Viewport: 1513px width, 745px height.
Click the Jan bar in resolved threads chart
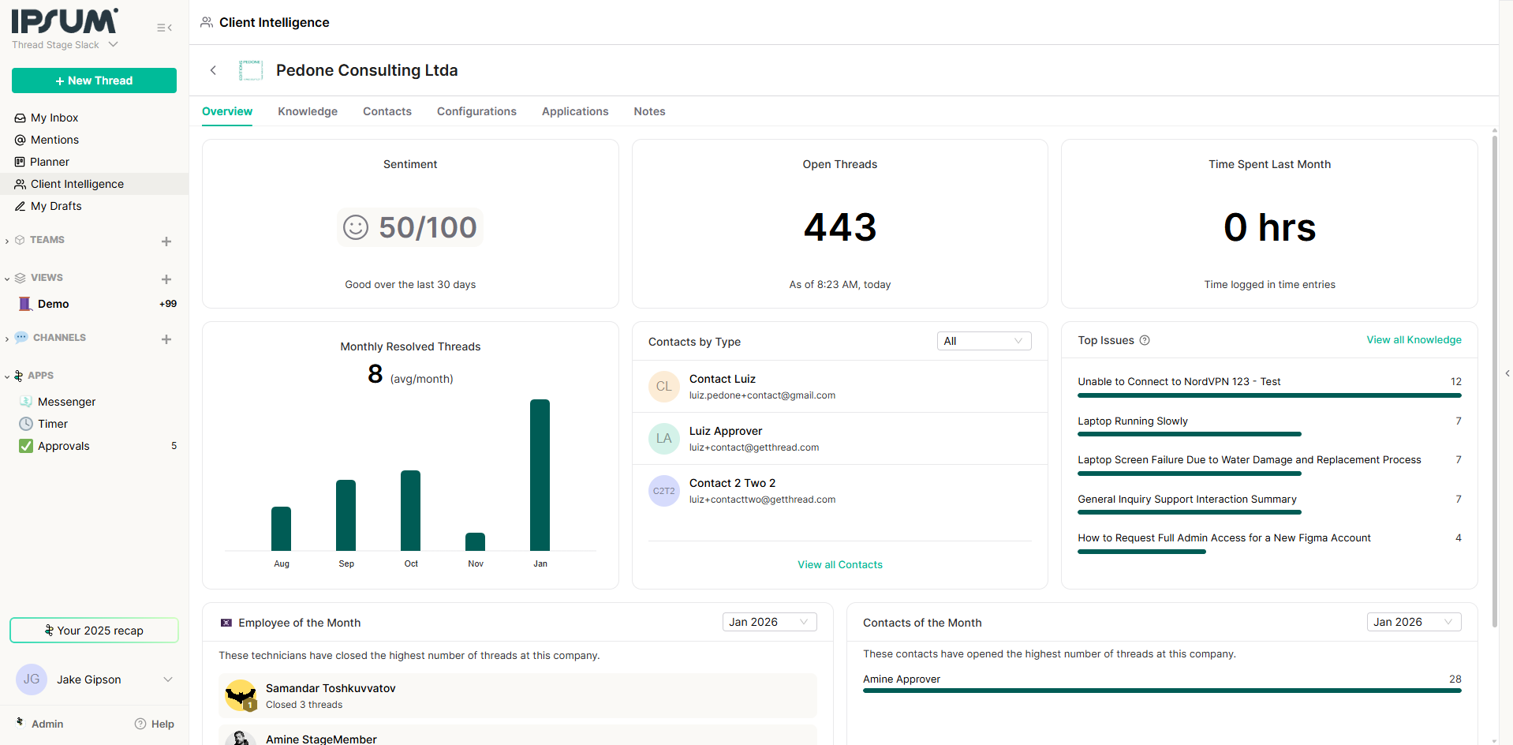(540, 474)
